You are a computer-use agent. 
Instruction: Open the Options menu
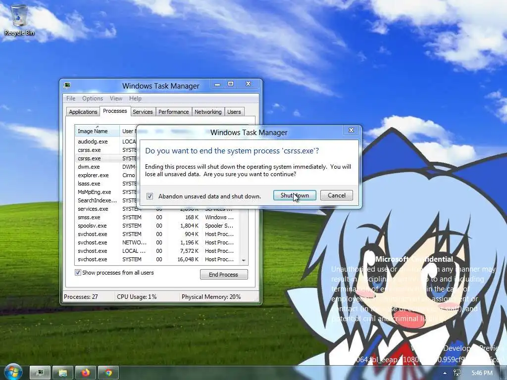93,98
